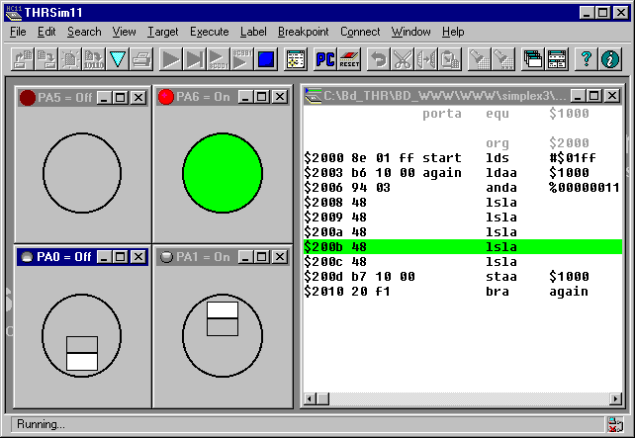Image resolution: width=635 pixels, height=438 pixels.
Task: Click the round info (i) icon
Action: [610, 59]
